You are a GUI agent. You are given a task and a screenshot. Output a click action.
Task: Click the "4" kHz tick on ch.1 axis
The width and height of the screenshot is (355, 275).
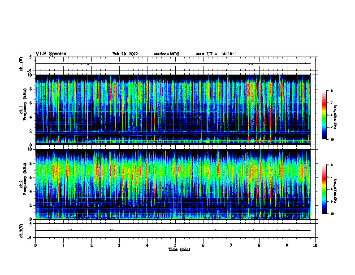tap(31, 117)
